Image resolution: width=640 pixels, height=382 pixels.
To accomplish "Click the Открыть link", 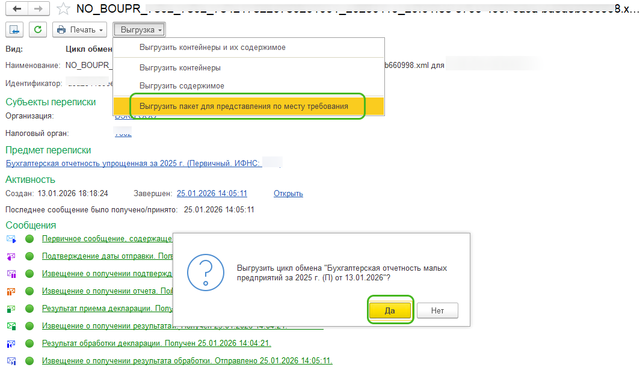I will click(288, 194).
